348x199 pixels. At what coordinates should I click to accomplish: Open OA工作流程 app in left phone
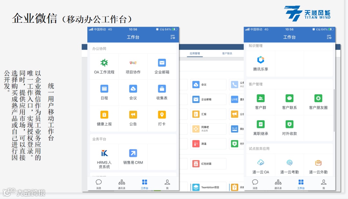(104, 66)
